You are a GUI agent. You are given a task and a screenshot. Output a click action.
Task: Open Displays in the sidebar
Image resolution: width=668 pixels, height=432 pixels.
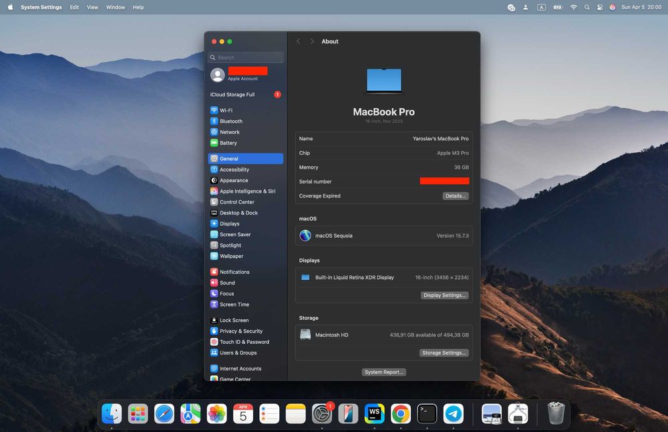pos(245,224)
